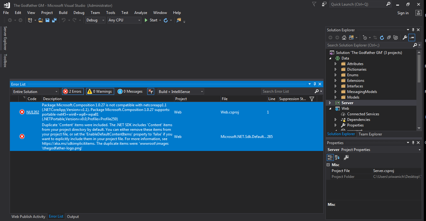Click the Collapse All icon in Solution Explorer
Image resolution: width=426 pixels, height=221 pixels.
389,38
